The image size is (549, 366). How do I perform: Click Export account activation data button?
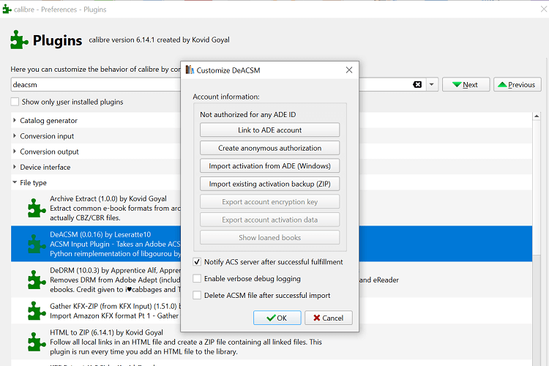(x=269, y=220)
